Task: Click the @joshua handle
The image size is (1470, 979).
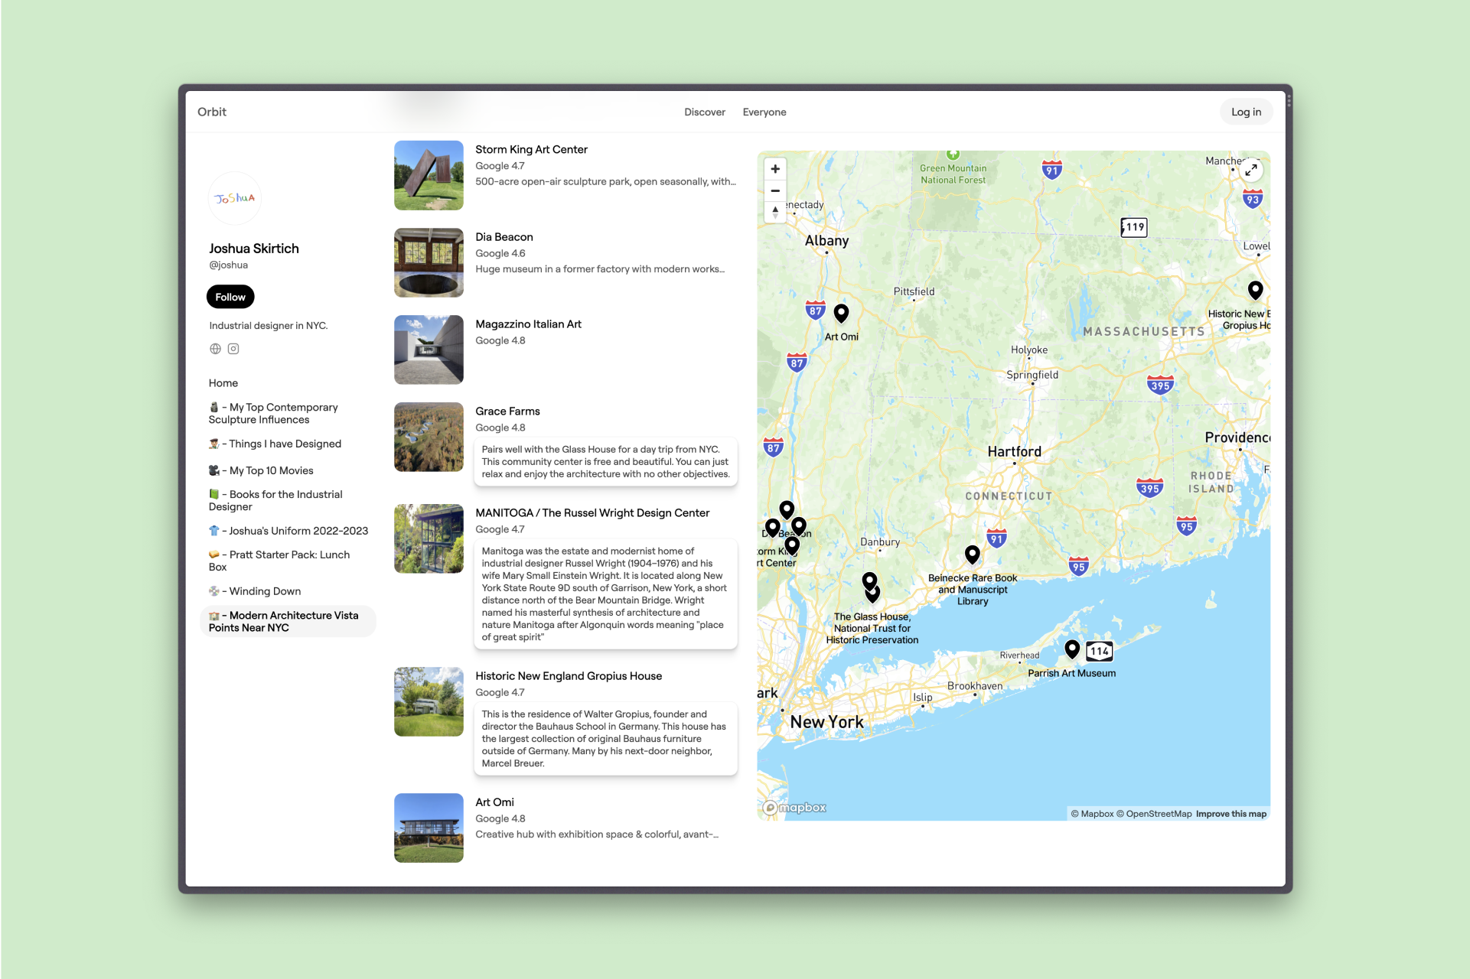Action: coord(228,265)
